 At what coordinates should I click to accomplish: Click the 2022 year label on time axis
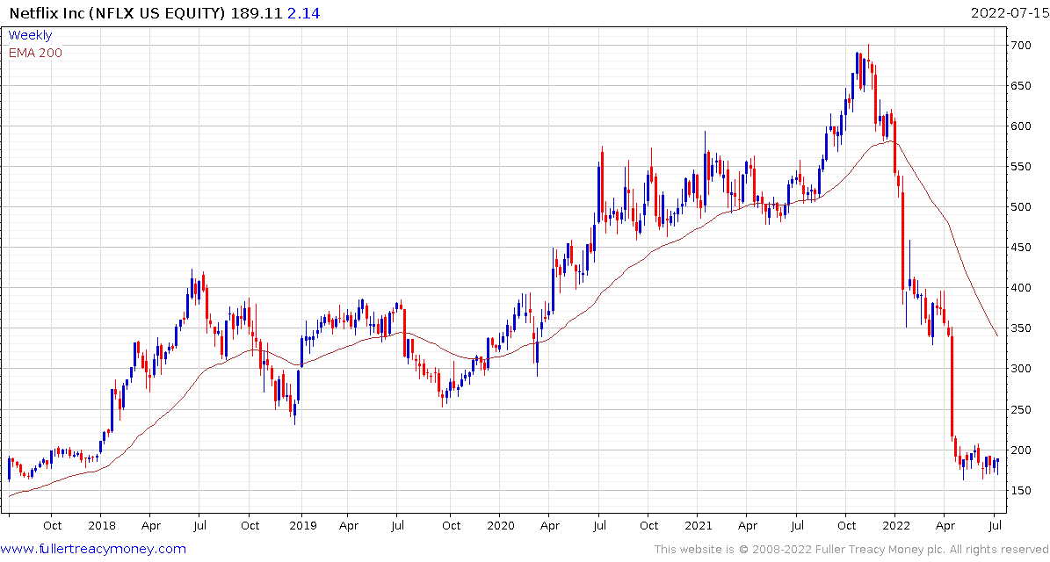896,527
